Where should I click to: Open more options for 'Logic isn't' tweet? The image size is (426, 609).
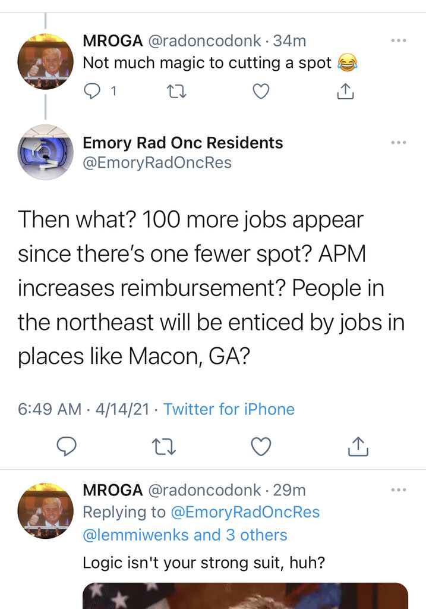point(398,490)
